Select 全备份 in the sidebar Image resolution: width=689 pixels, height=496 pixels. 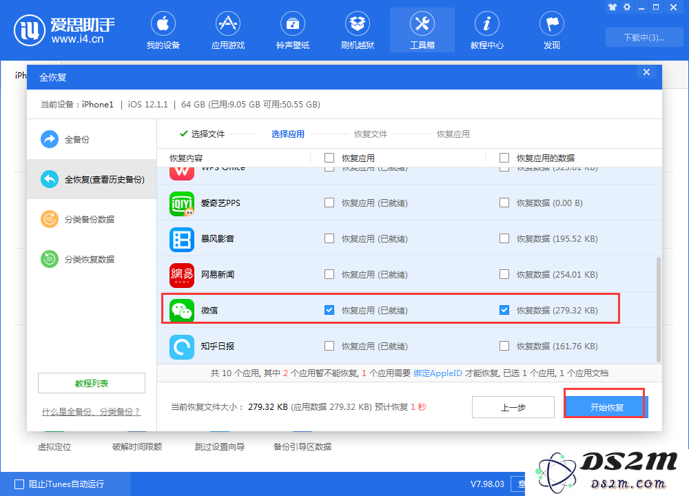[92, 139]
